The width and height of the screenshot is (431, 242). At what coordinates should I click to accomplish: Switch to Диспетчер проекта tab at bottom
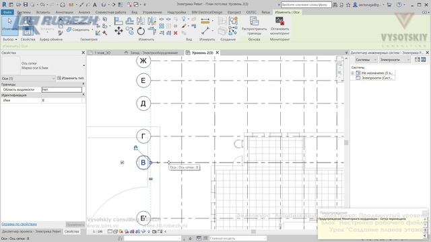click(x=32, y=231)
